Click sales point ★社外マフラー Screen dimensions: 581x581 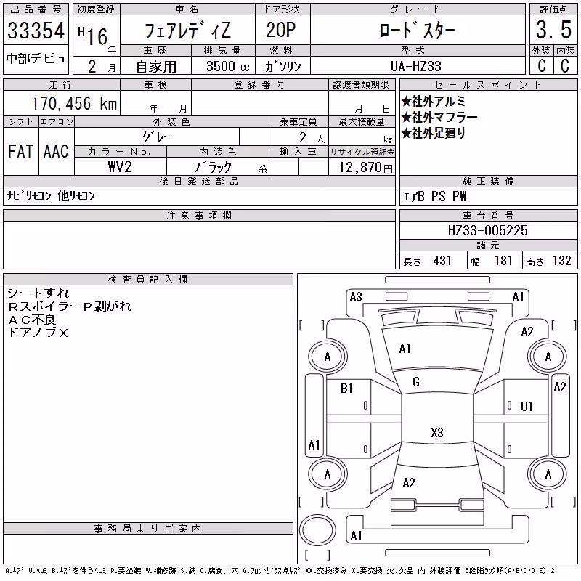click(x=439, y=118)
